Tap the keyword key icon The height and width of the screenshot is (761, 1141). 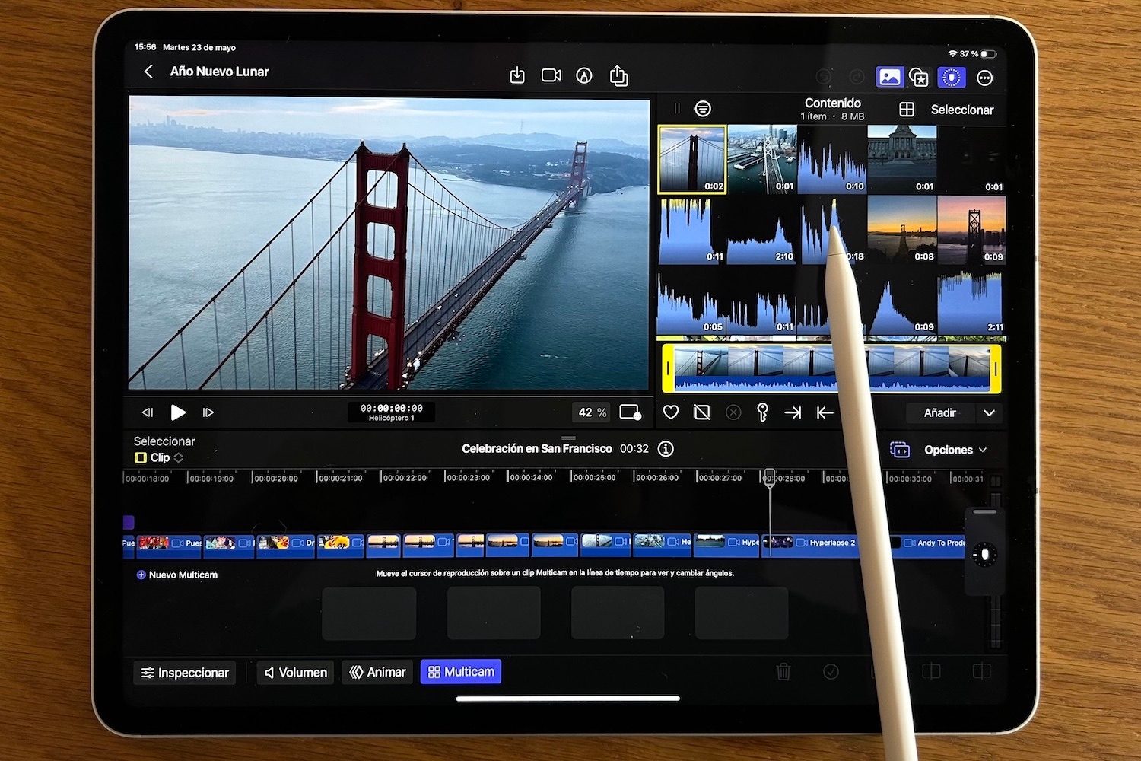(x=762, y=412)
